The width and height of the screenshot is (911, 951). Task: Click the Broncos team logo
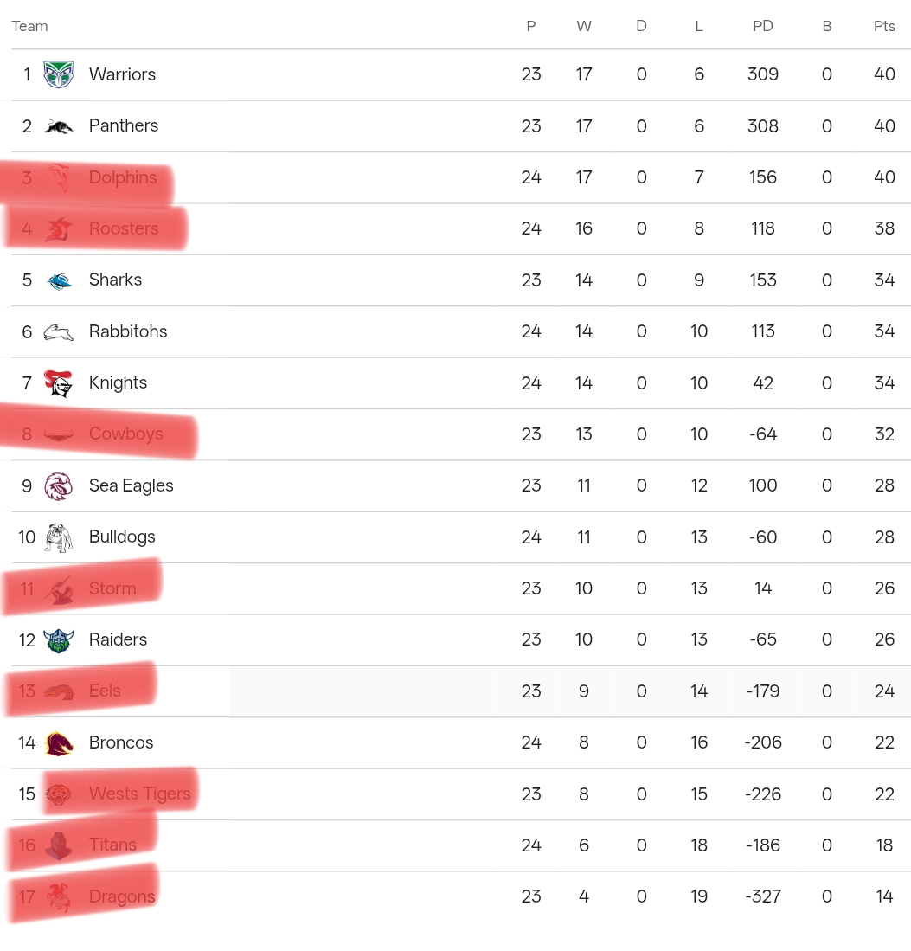click(59, 743)
